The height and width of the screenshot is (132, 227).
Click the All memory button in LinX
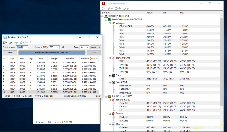click(x=62, y=47)
